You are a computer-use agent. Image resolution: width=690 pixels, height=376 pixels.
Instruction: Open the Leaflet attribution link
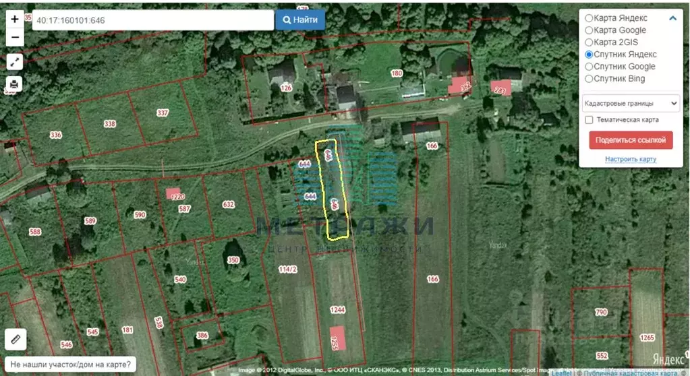[560, 372]
